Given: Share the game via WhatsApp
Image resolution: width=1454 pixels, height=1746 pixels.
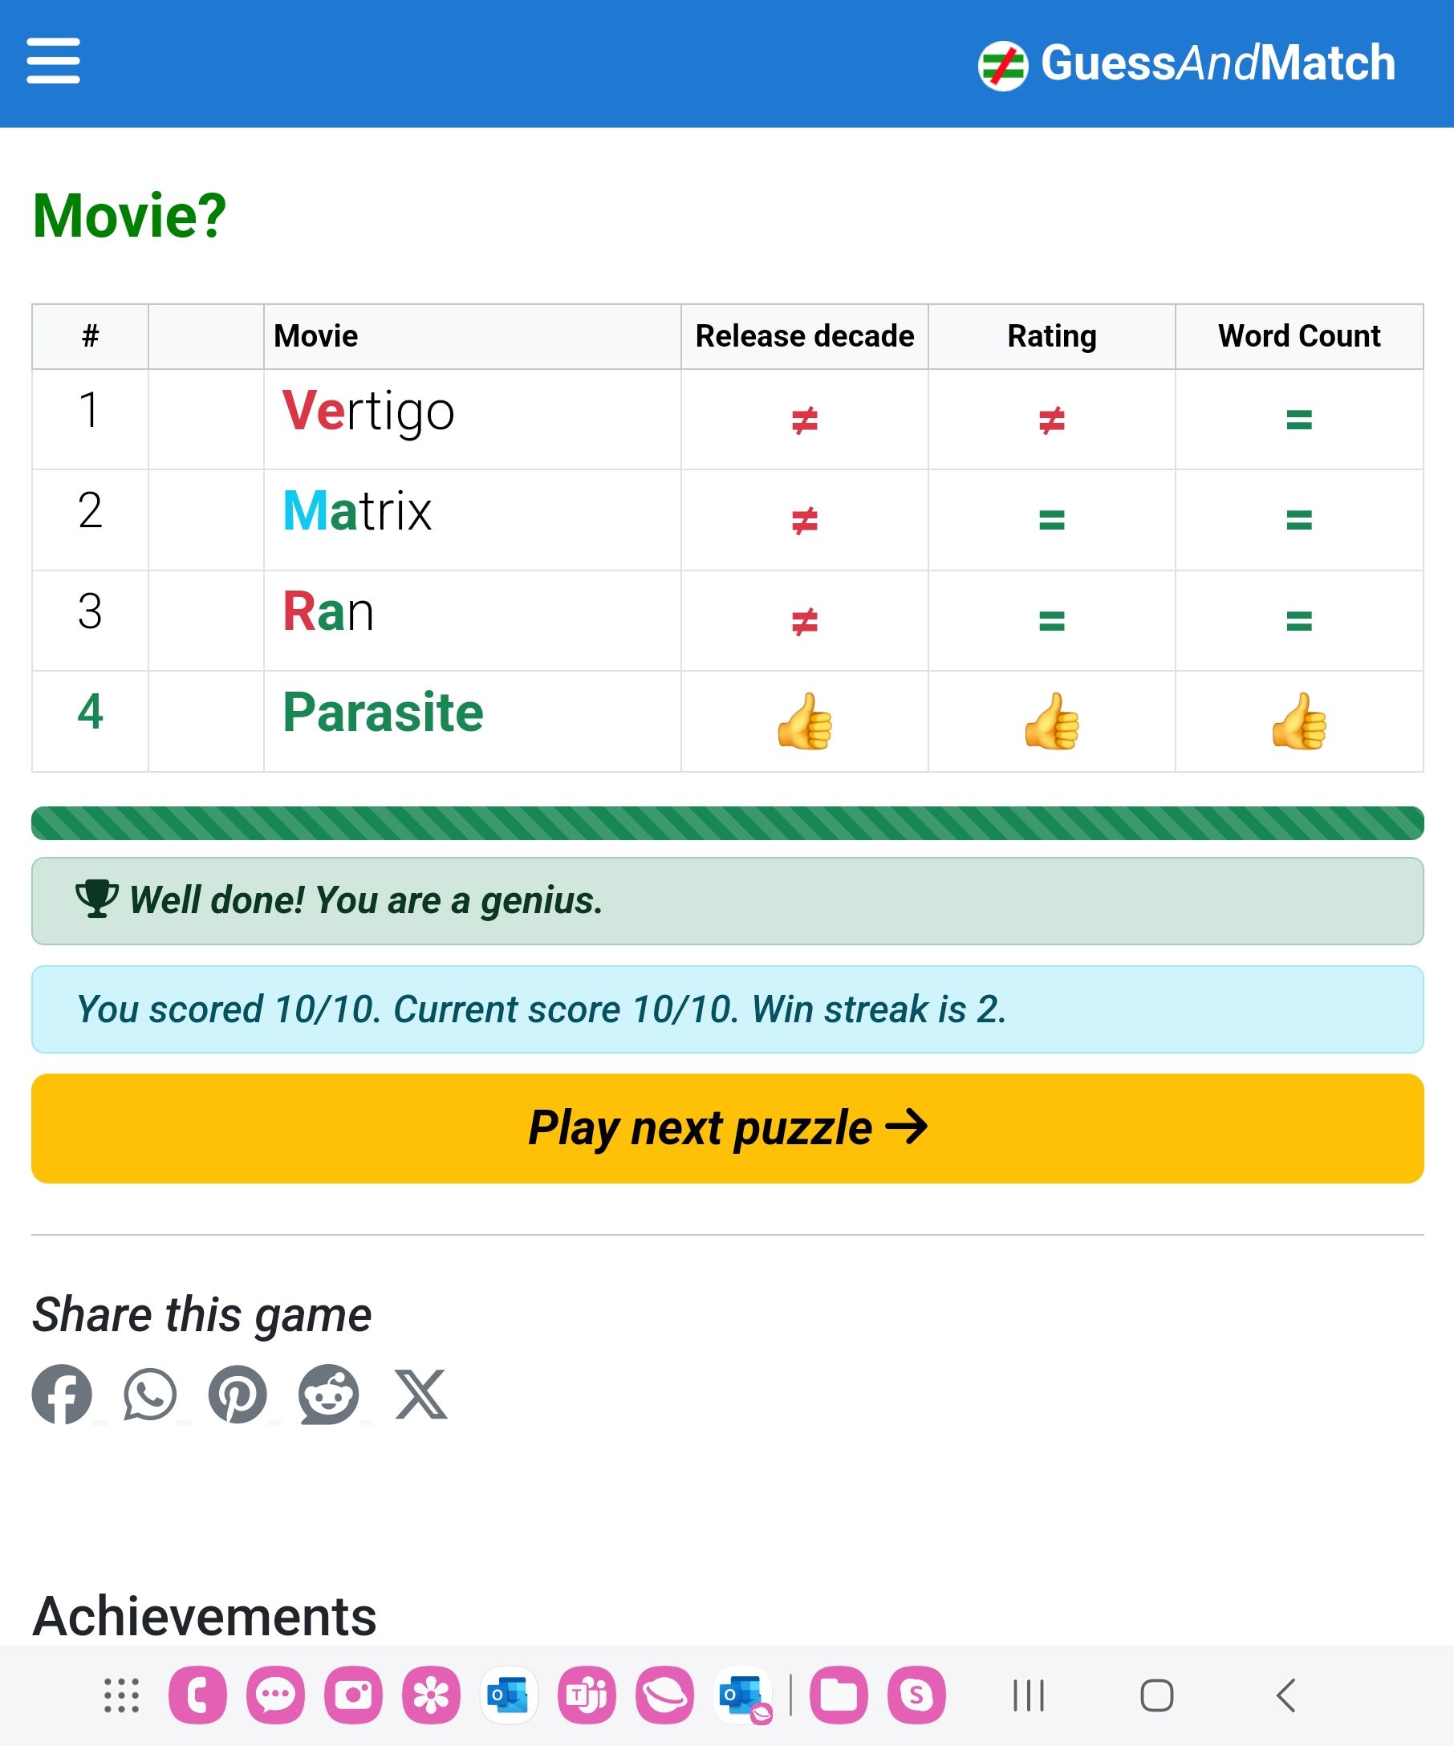Looking at the screenshot, I should pos(151,1395).
